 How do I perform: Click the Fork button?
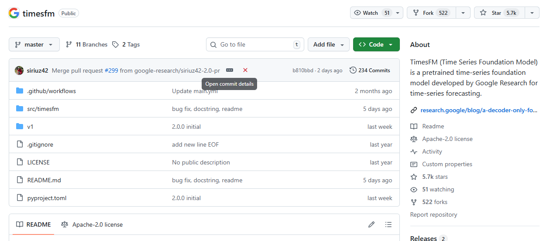431,13
